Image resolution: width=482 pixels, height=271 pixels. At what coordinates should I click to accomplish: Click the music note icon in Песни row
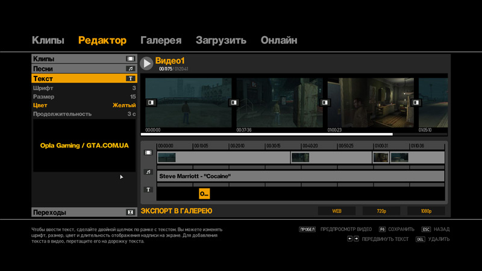130,69
